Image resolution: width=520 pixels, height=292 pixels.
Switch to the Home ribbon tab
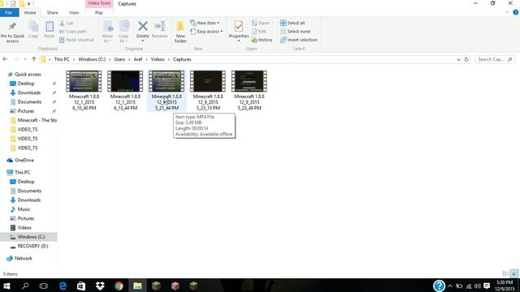(30, 13)
